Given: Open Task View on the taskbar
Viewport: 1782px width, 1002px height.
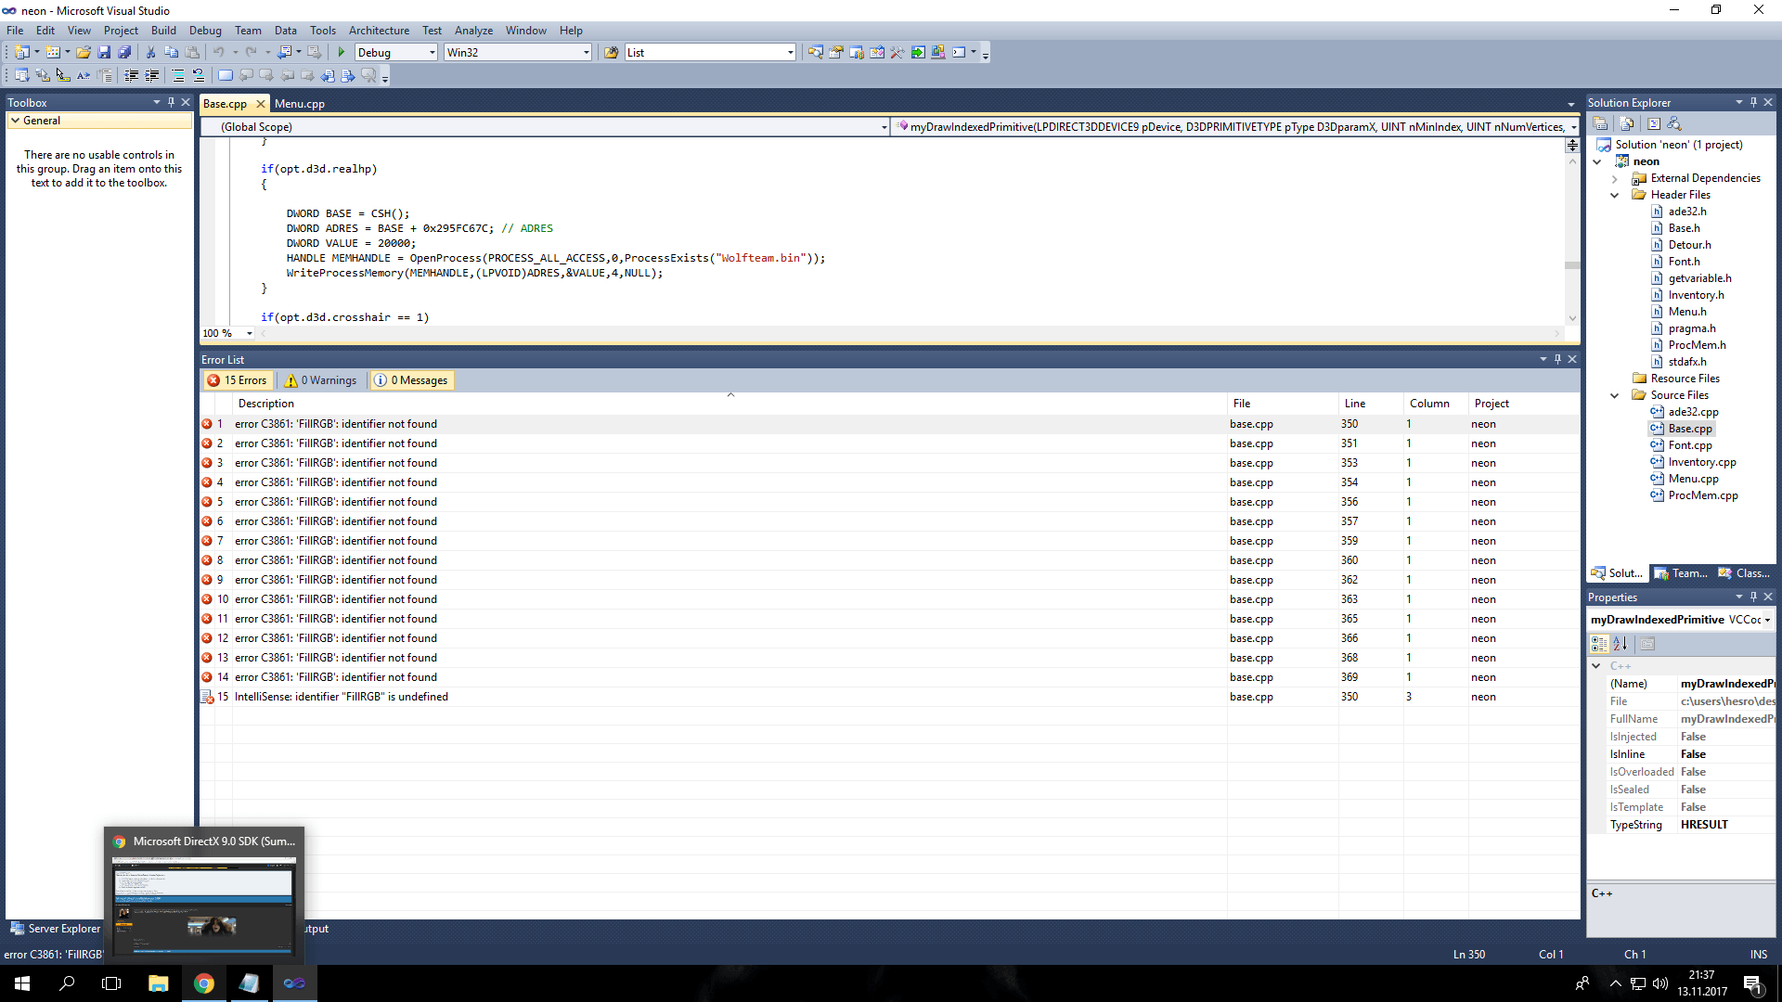Looking at the screenshot, I should tap(111, 983).
